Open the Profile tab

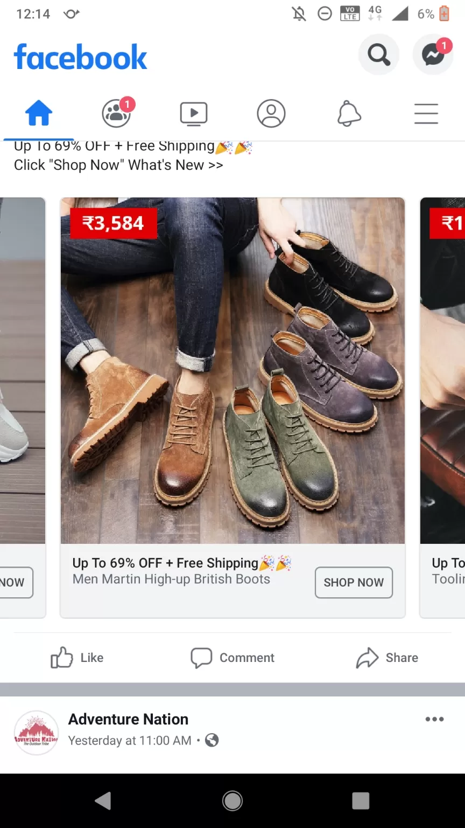(271, 114)
